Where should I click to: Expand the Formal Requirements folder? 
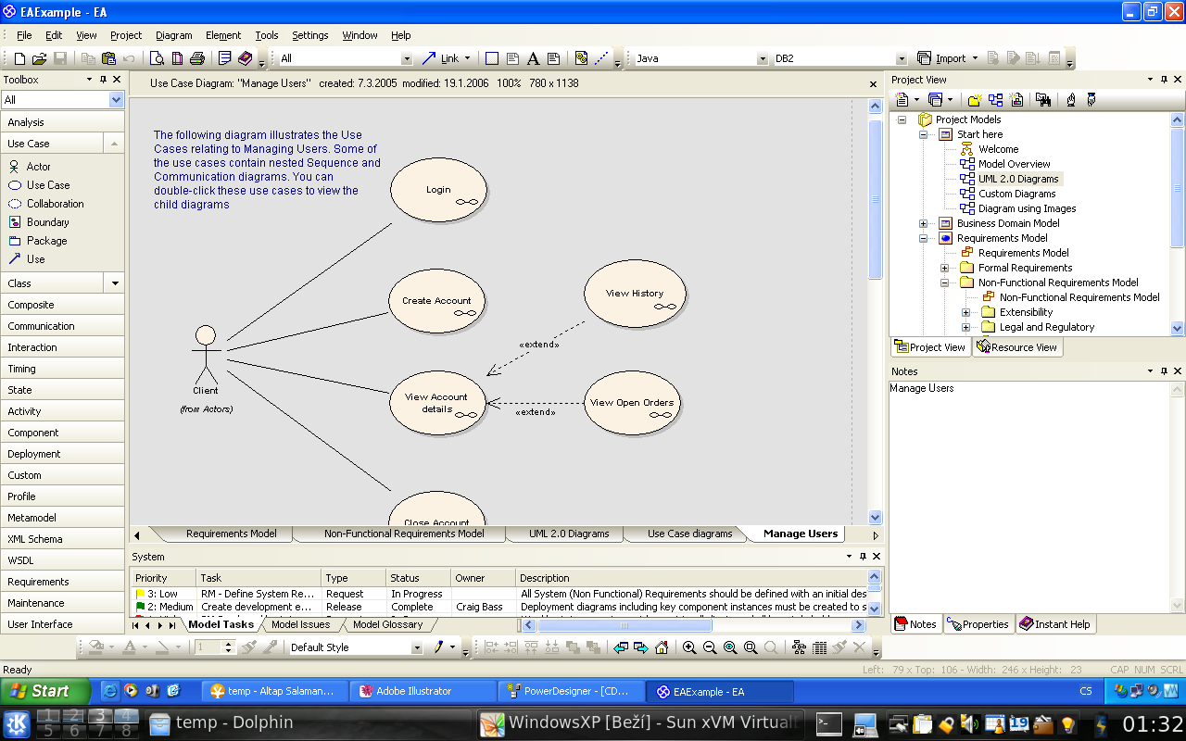point(945,268)
